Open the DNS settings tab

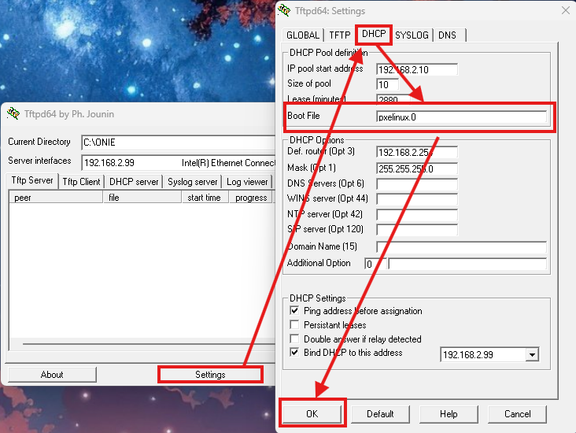tap(447, 35)
